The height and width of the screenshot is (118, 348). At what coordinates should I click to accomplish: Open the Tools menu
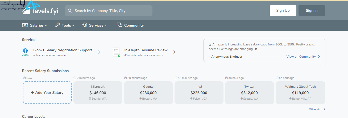point(65,25)
